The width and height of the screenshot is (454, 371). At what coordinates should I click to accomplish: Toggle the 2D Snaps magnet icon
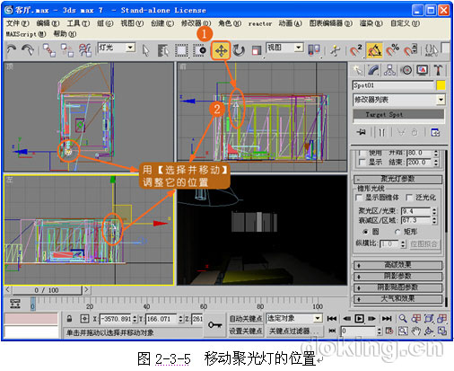(355, 50)
